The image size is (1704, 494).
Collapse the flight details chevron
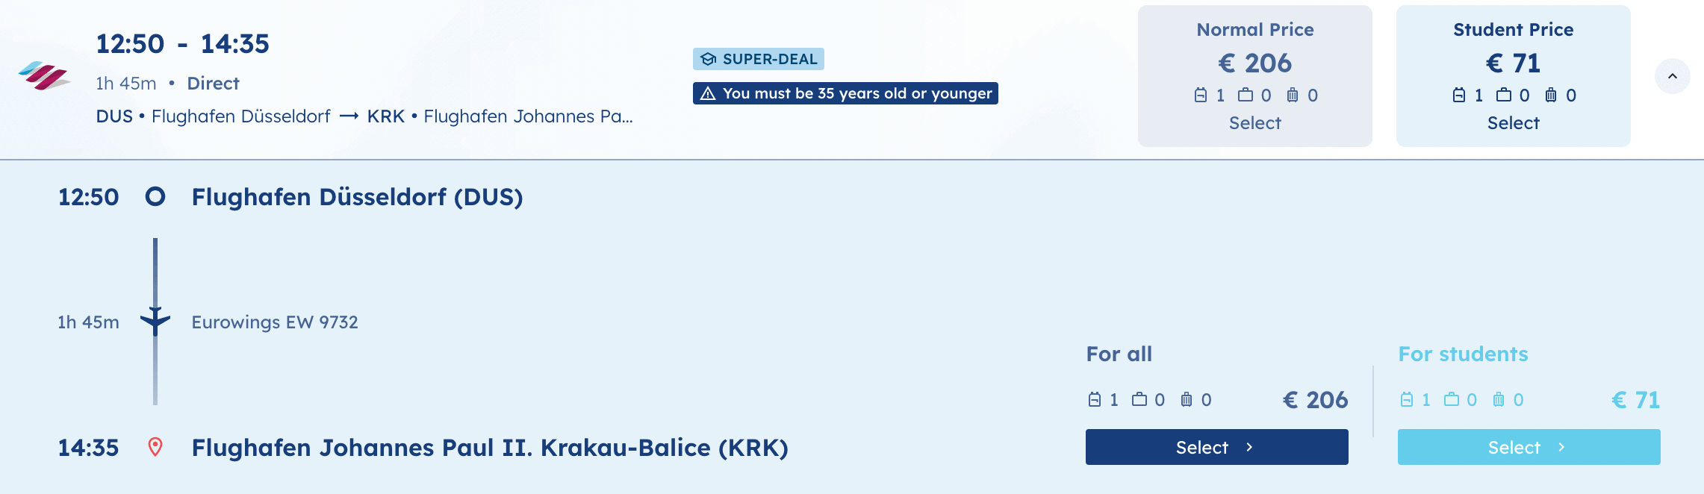(1672, 76)
